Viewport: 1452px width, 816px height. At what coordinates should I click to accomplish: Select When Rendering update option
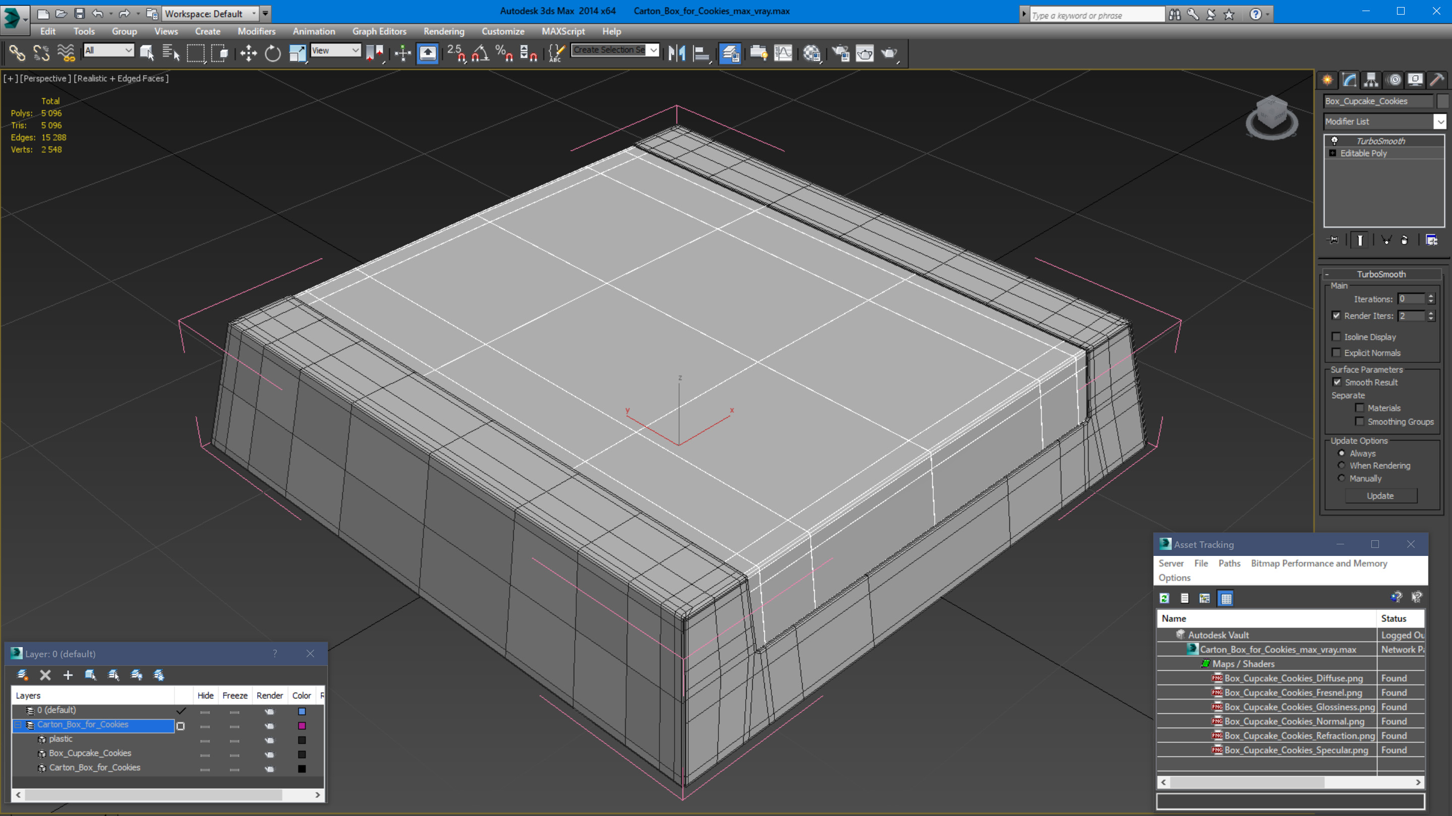[1342, 466]
